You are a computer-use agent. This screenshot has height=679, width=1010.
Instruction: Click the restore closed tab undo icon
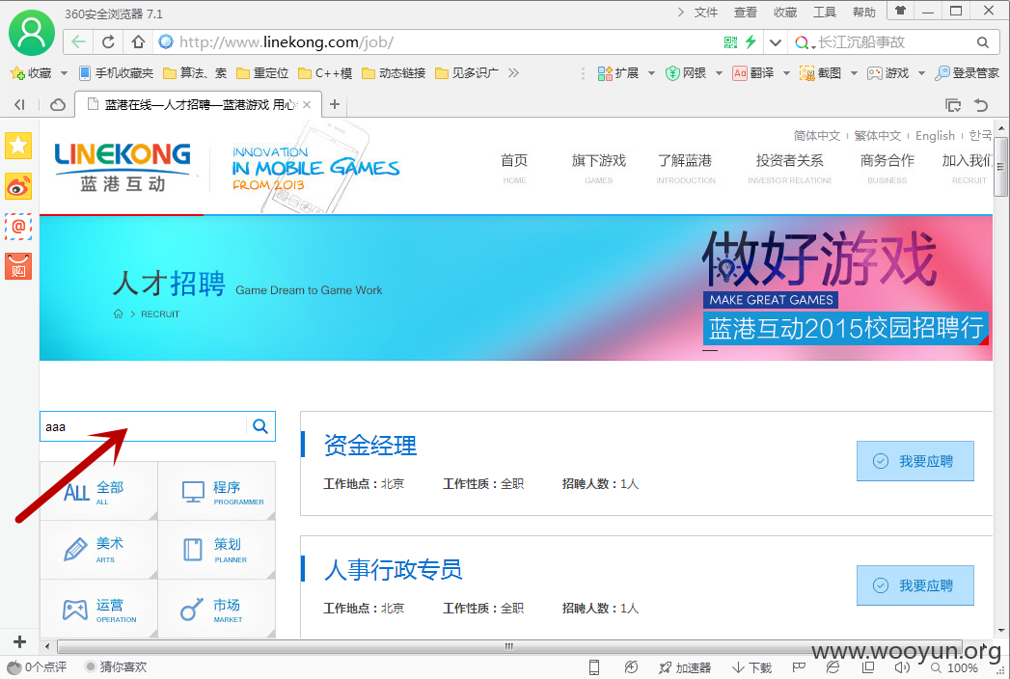point(981,105)
